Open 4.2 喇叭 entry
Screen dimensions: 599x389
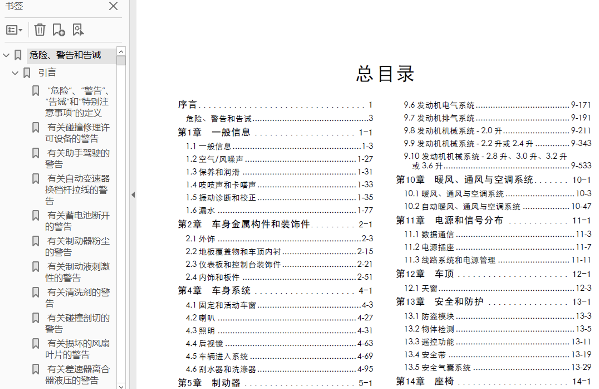click(279, 318)
